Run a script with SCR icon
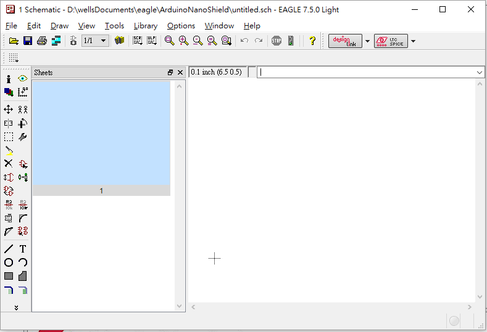This screenshot has height=332, width=487. coord(137,41)
